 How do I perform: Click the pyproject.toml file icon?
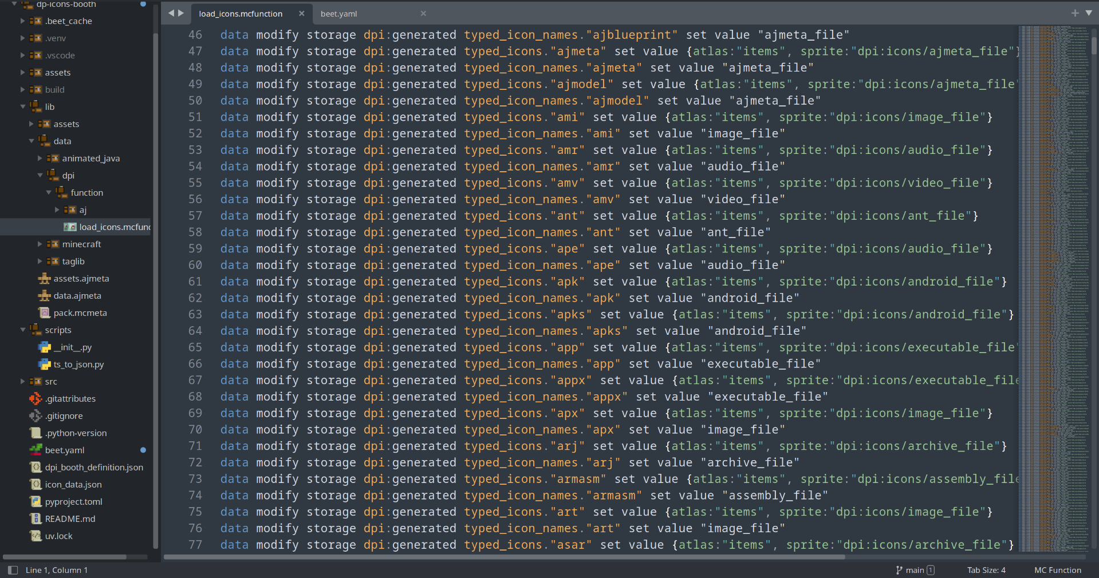36,502
